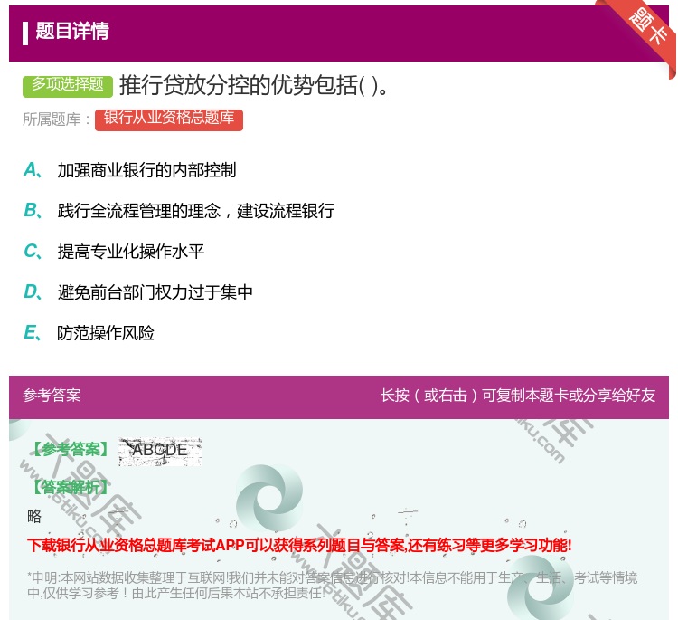Screen dimensions: 678x620
Task: Click the question text 推行贷放分控的优势包括
Action: [254, 85]
